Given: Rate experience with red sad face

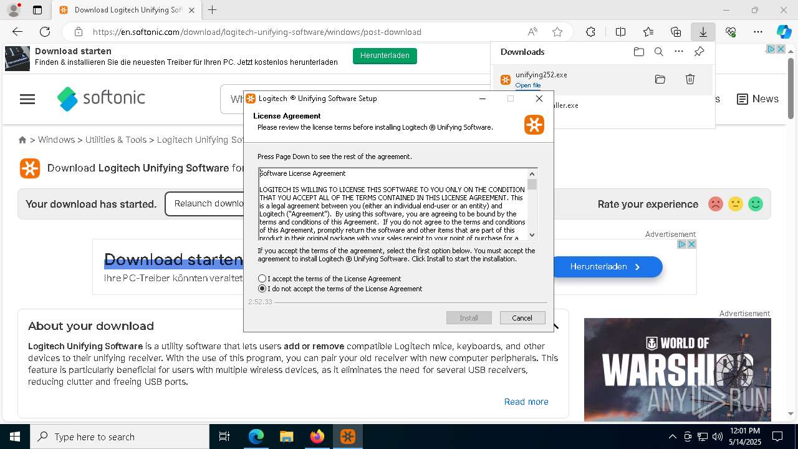Looking at the screenshot, I should click(716, 204).
